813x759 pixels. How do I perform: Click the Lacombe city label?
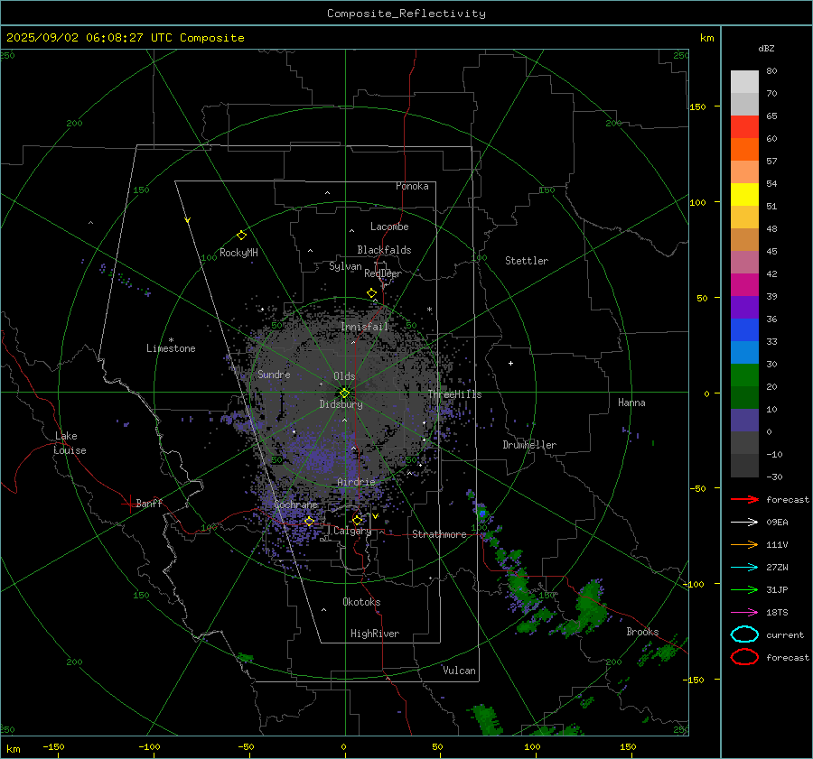(389, 227)
